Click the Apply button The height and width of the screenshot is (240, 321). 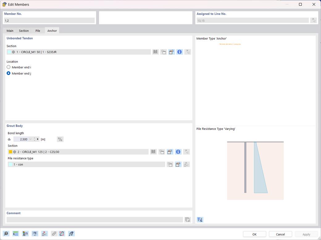pos(306,234)
